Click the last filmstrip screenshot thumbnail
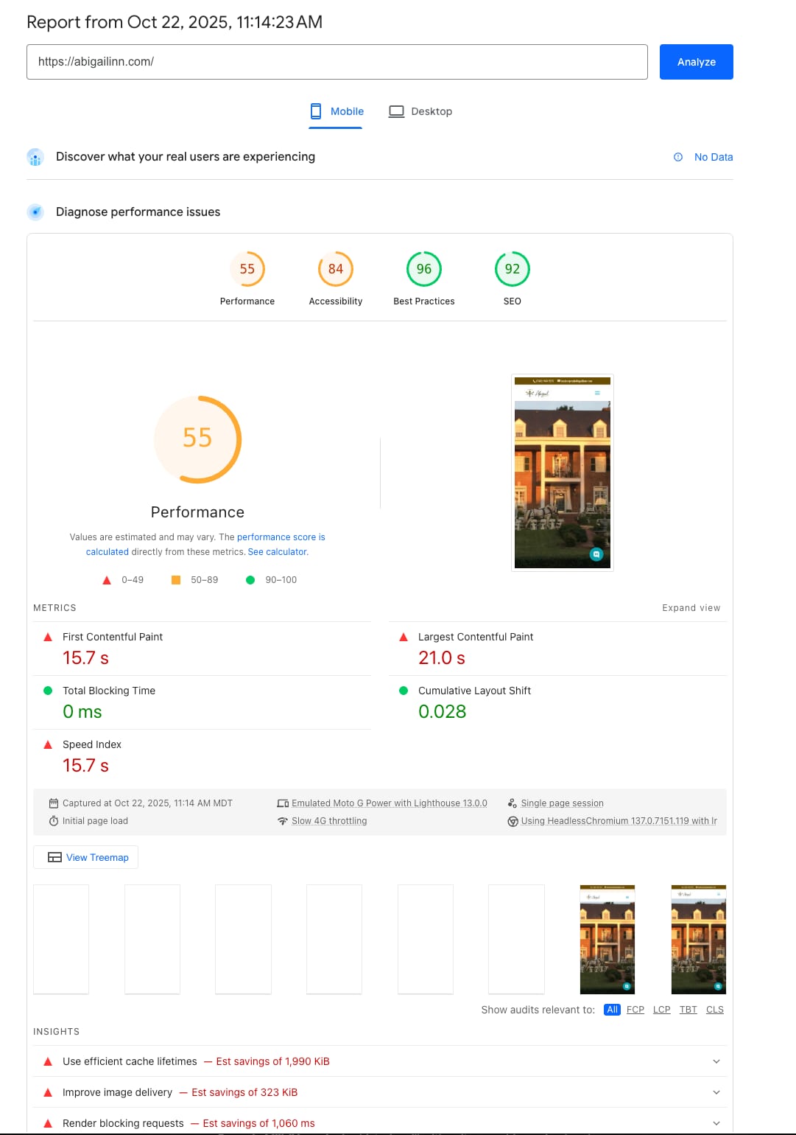The height and width of the screenshot is (1135, 796). pos(698,940)
